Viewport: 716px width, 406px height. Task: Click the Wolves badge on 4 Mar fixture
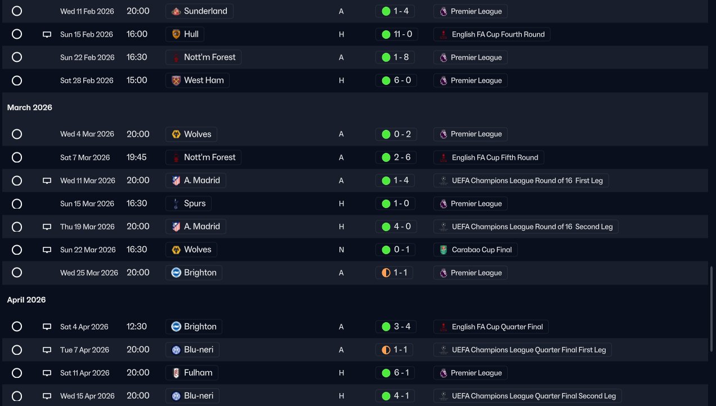point(176,134)
